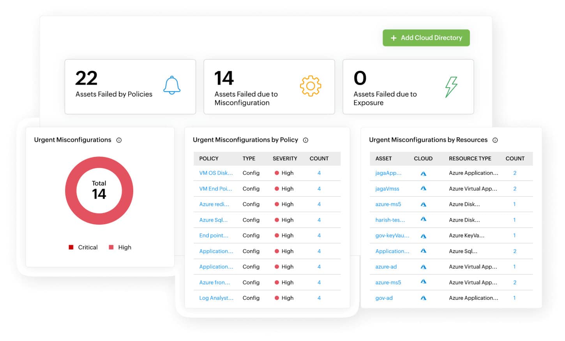Open the gov-keyVau asset link
Image resolution: width=565 pixels, height=341 pixels.
[x=392, y=236]
